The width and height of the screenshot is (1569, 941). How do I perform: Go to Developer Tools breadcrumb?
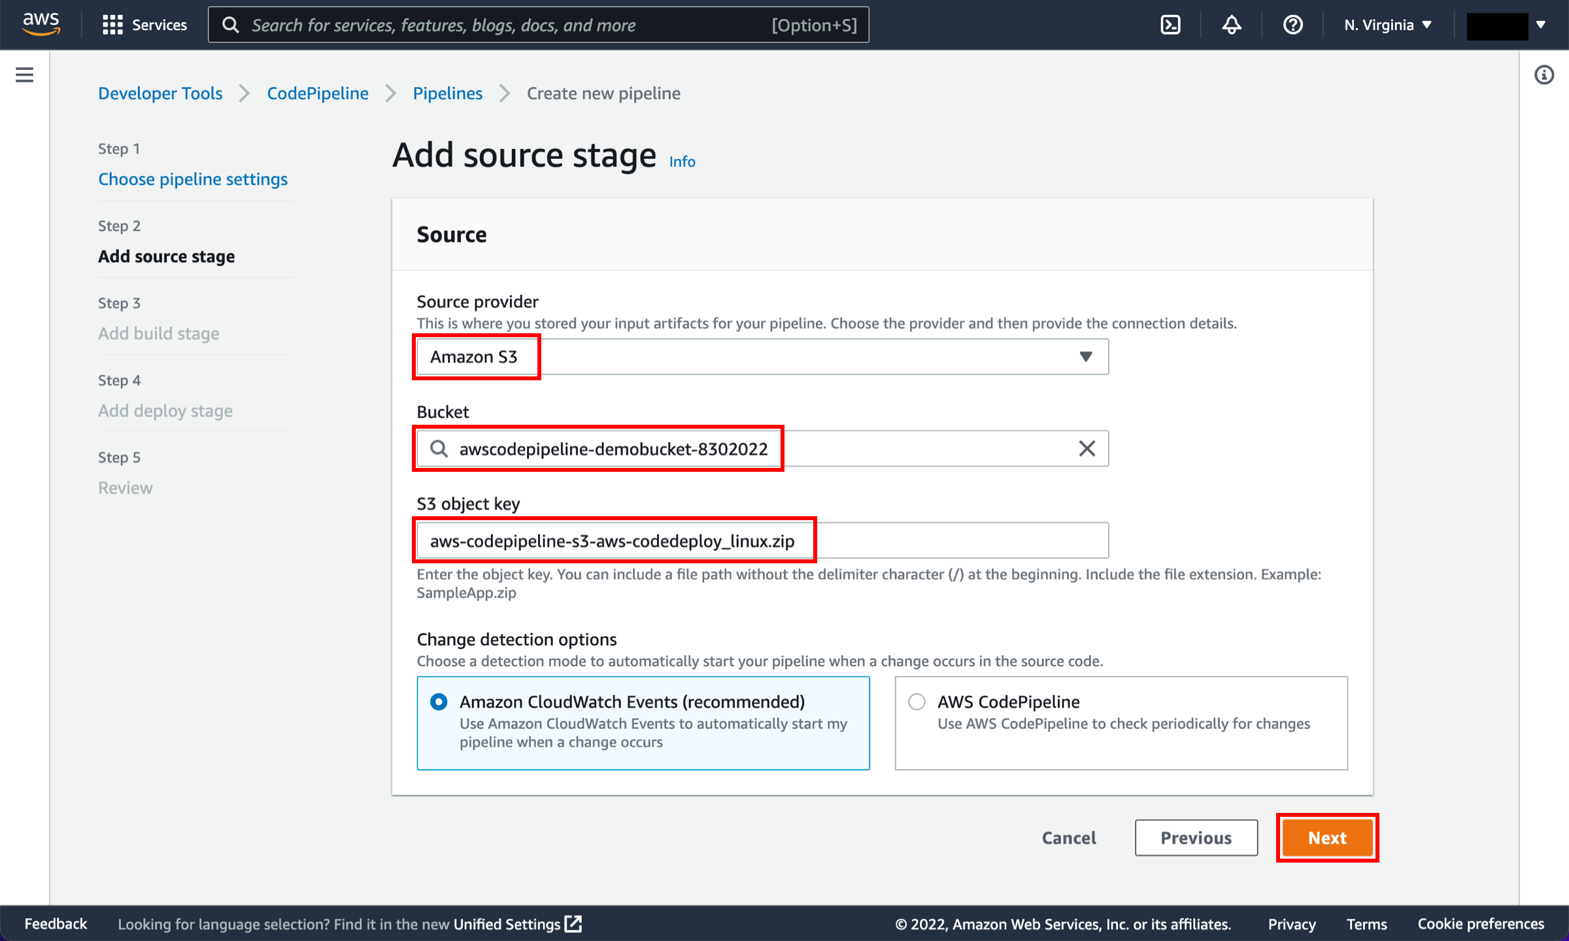point(160,93)
